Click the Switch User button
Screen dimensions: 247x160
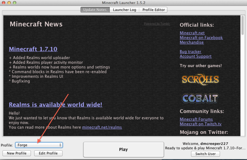coord(205,154)
